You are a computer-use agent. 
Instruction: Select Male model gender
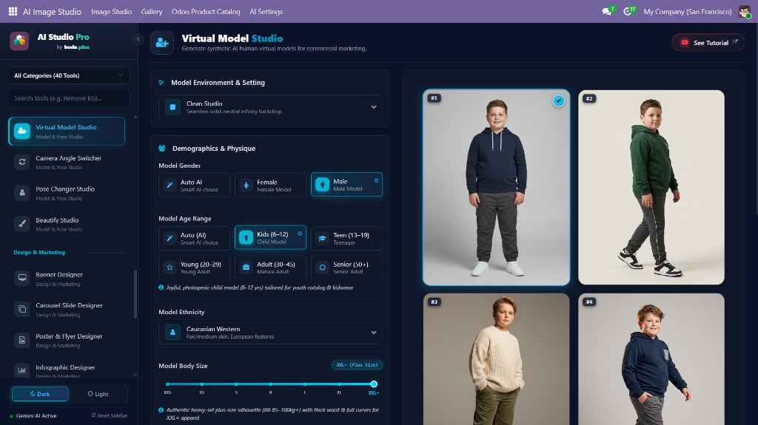(346, 185)
